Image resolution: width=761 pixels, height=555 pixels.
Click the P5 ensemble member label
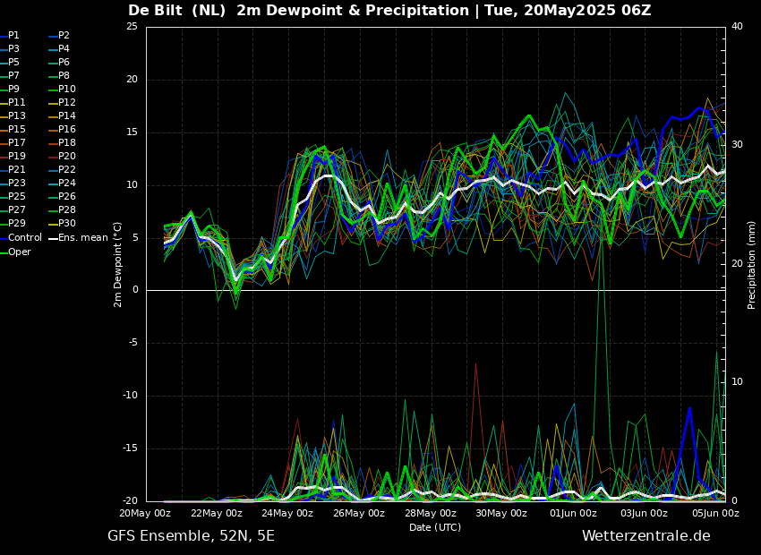[x=10, y=62]
